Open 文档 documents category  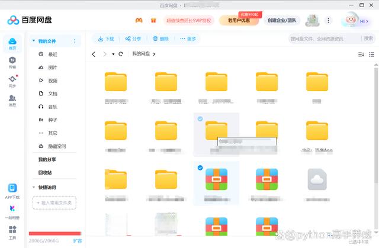click(x=53, y=94)
